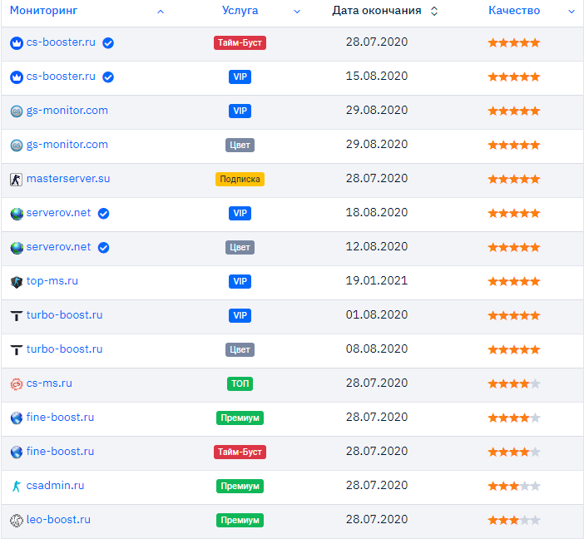Sort by Дата окончания column header
Image resolution: width=584 pixels, height=539 pixels.
tap(377, 11)
